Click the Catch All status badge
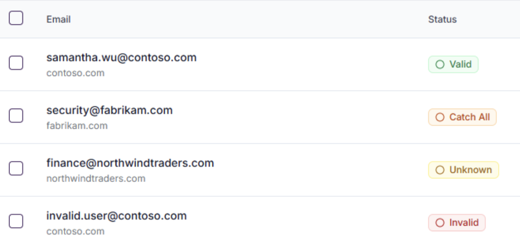The width and height of the screenshot is (520, 247). pyautogui.click(x=462, y=117)
